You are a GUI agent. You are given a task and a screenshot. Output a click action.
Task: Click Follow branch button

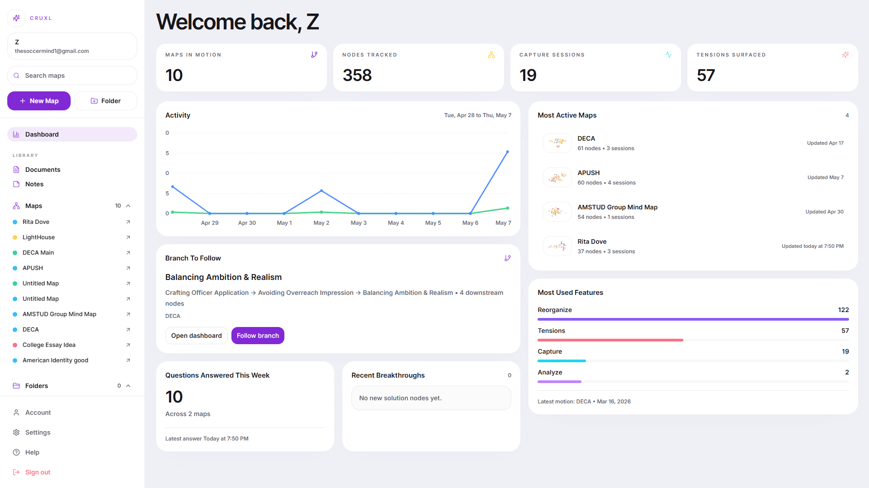point(258,336)
